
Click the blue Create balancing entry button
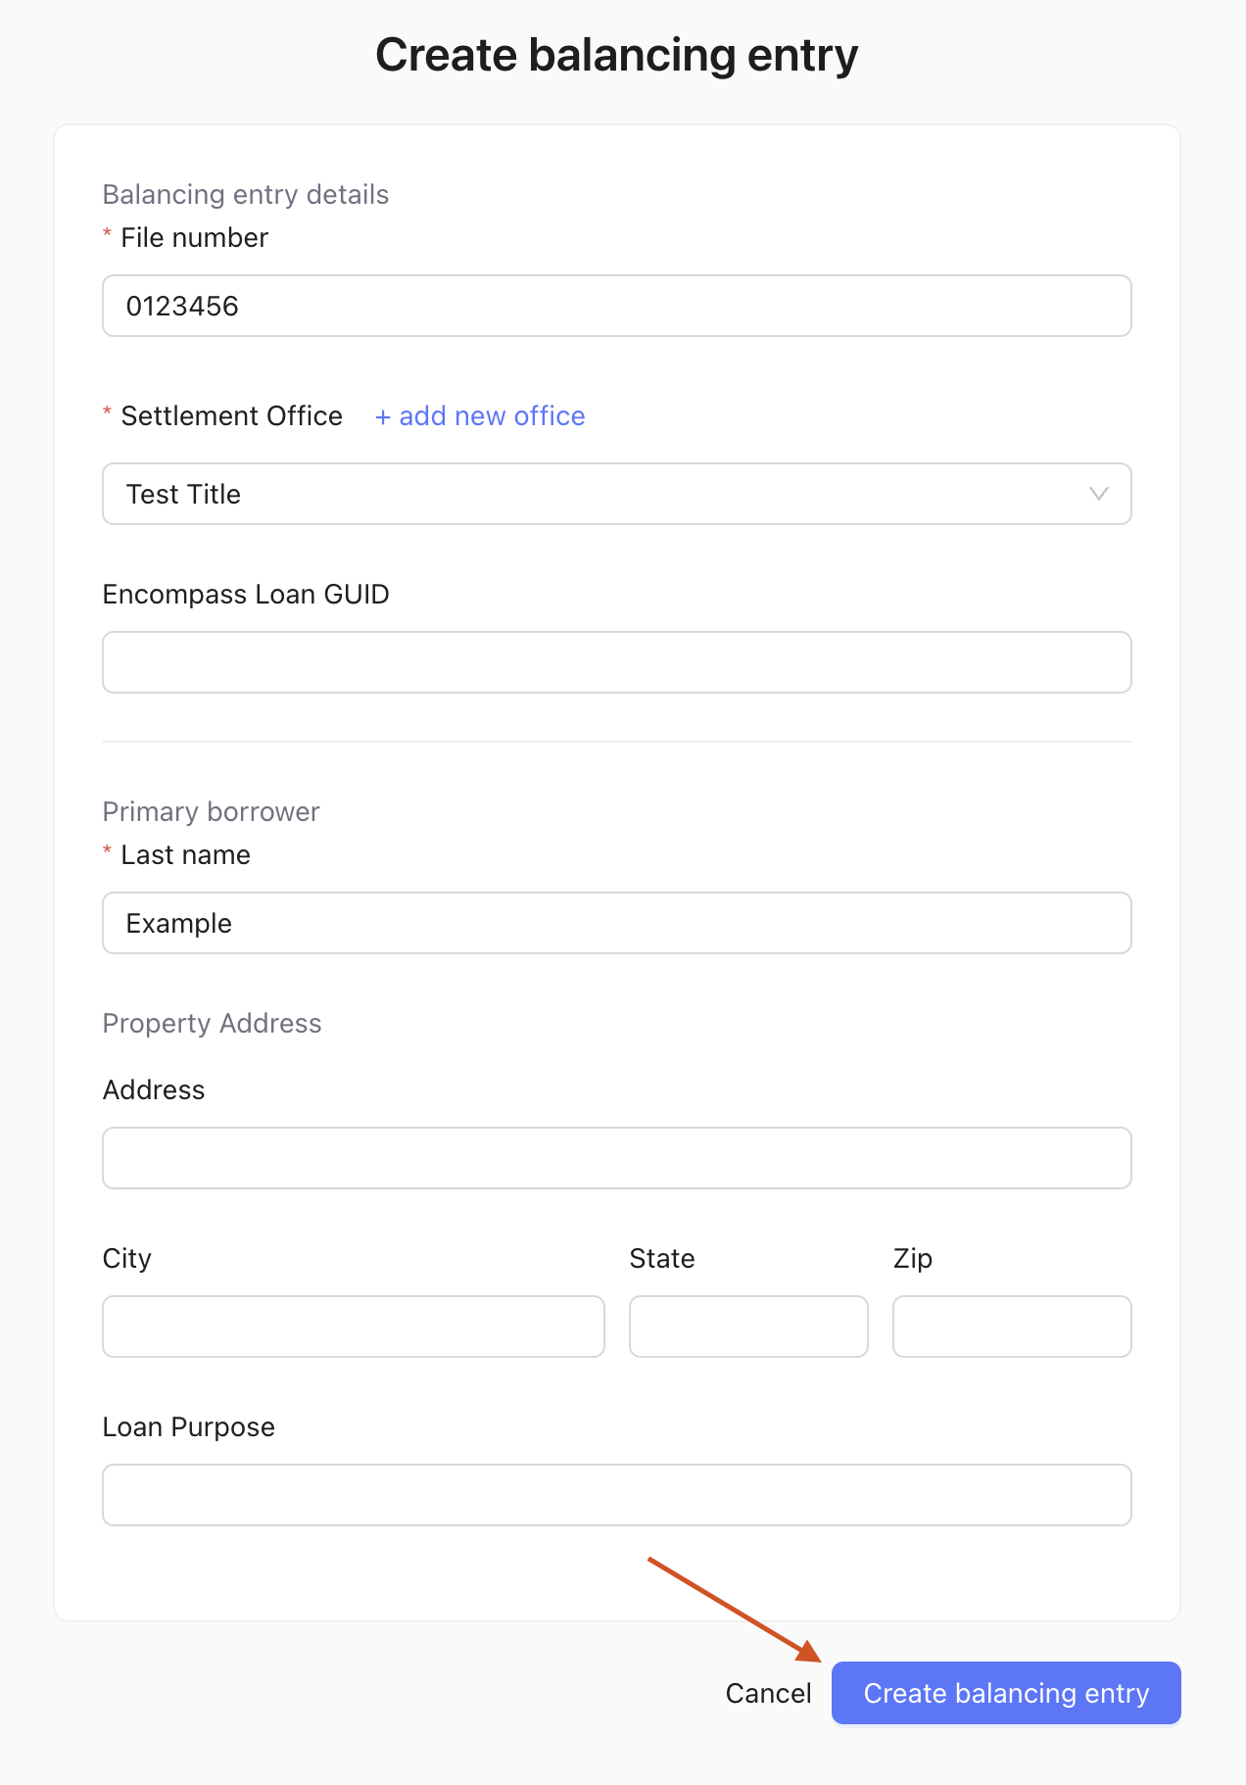[1006, 1693]
